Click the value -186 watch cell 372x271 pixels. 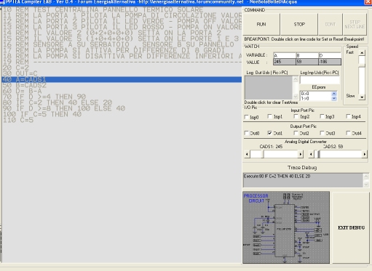point(330,62)
